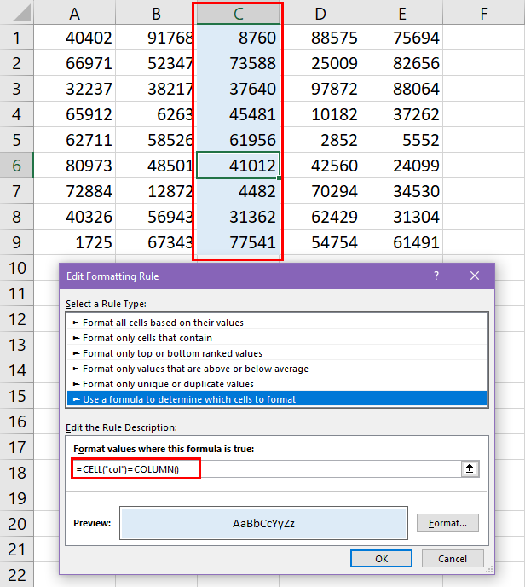The width and height of the screenshot is (525, 587).
Task: Select 'Format only cells that contain' rule type
Action: pyautogui.click(x=277, y=338)
